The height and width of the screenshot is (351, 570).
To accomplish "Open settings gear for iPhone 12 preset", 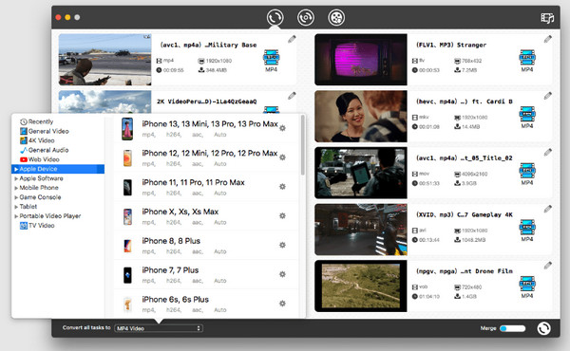I will click(282, 157).
